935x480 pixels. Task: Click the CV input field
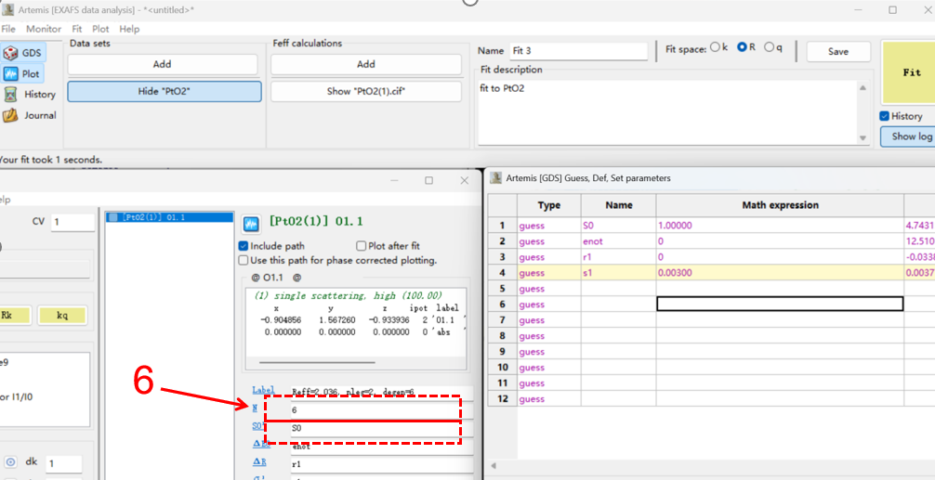(x=72, y=222)
